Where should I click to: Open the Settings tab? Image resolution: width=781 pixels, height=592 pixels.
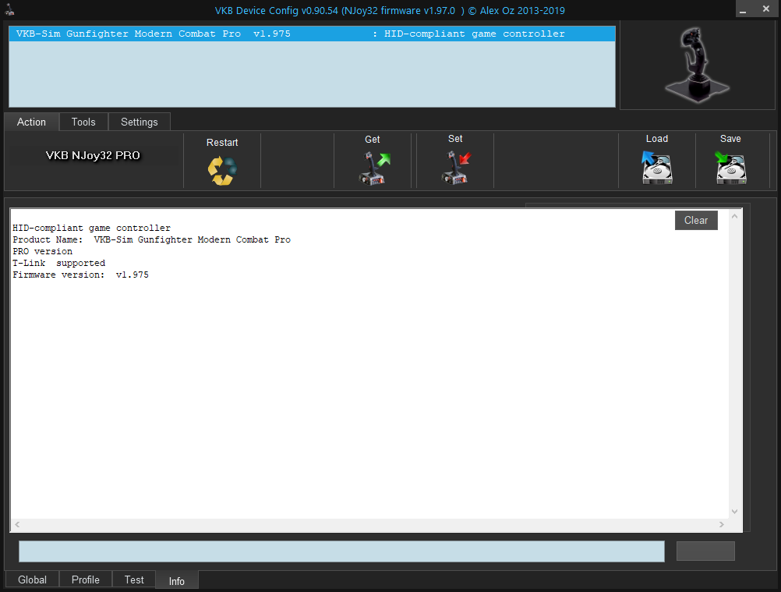(139, 122)
